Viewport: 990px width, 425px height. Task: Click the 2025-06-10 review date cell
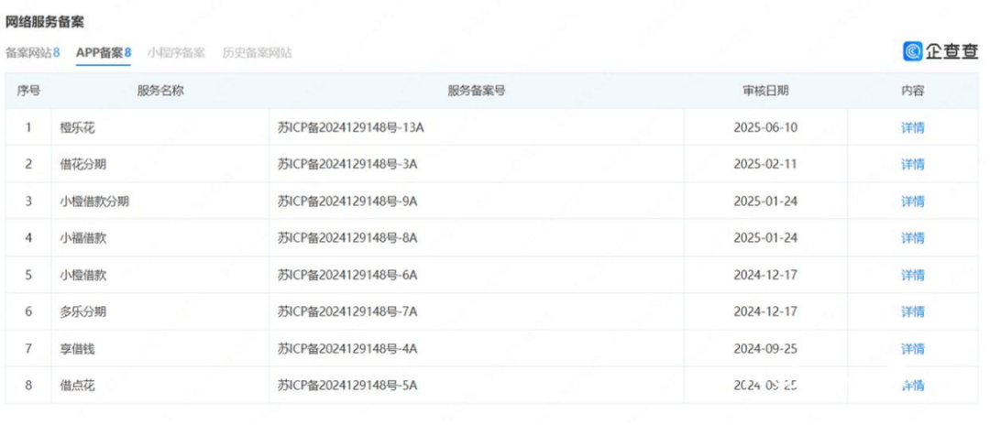[765, 127]
